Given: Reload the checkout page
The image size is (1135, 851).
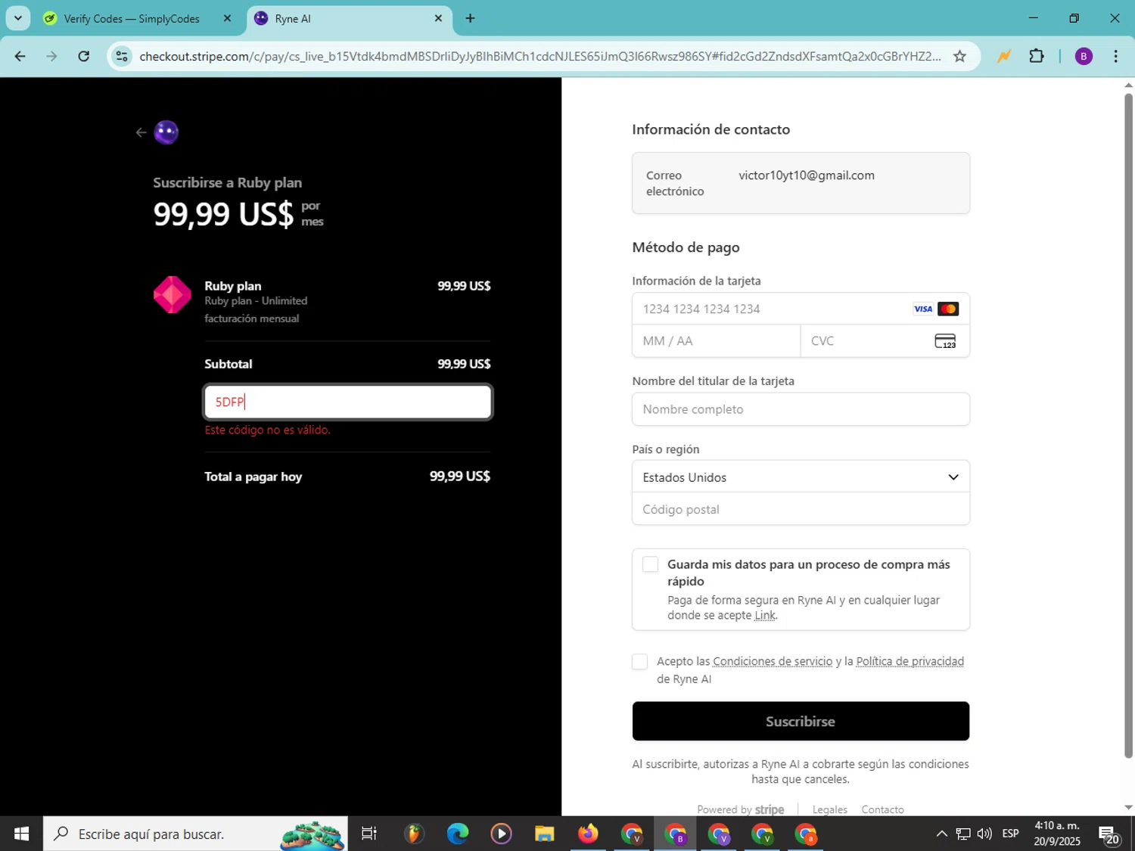Looking at the screenshot, I should pyautogui.click(x=84, y=56).
